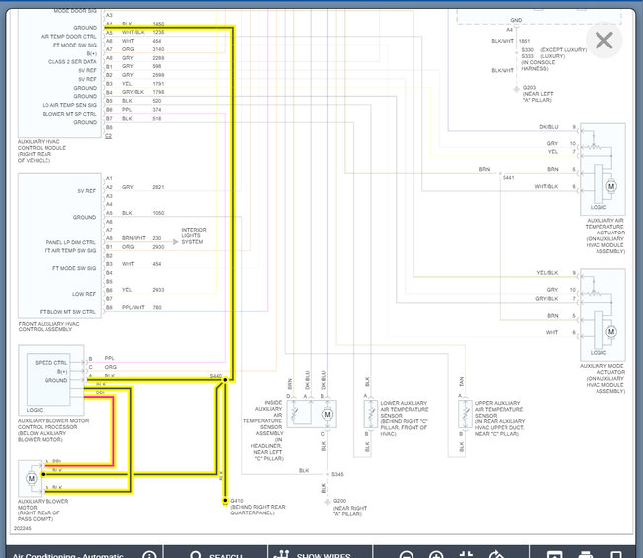Click the zoom out magnifier icon
643x558 pixels.
coord(406,554)
